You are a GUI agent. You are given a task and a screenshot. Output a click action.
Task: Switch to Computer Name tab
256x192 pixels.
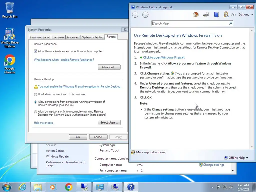[x=40, y=37]
